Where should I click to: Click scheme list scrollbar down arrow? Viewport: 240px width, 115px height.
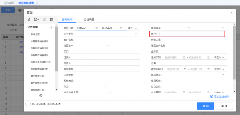click(56, 90)
